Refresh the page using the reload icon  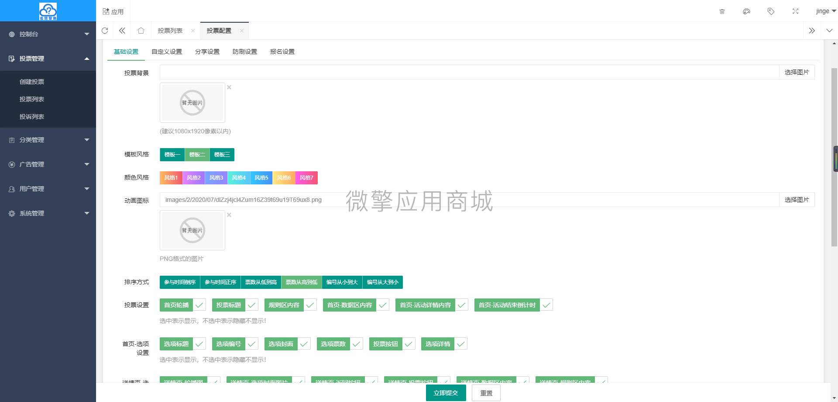(105, 31)
